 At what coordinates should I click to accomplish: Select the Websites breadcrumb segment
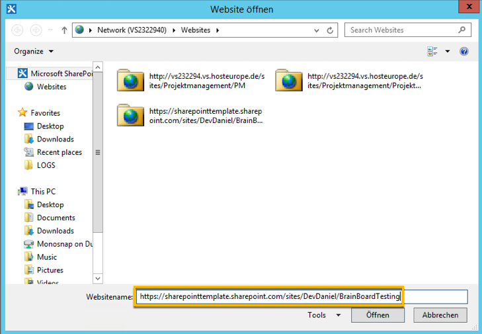pyautogui.click(x=196, y=30)
